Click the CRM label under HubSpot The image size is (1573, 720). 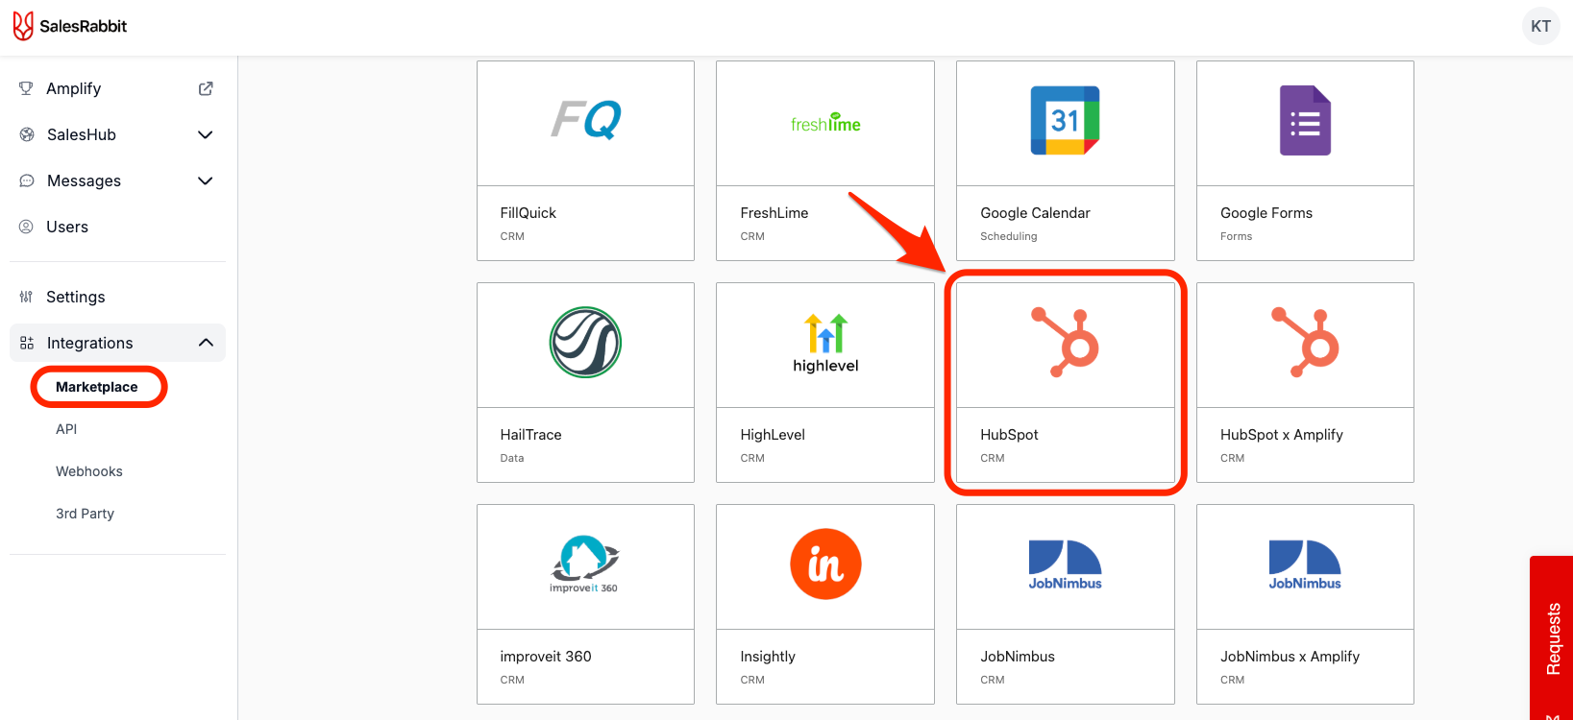993,458
